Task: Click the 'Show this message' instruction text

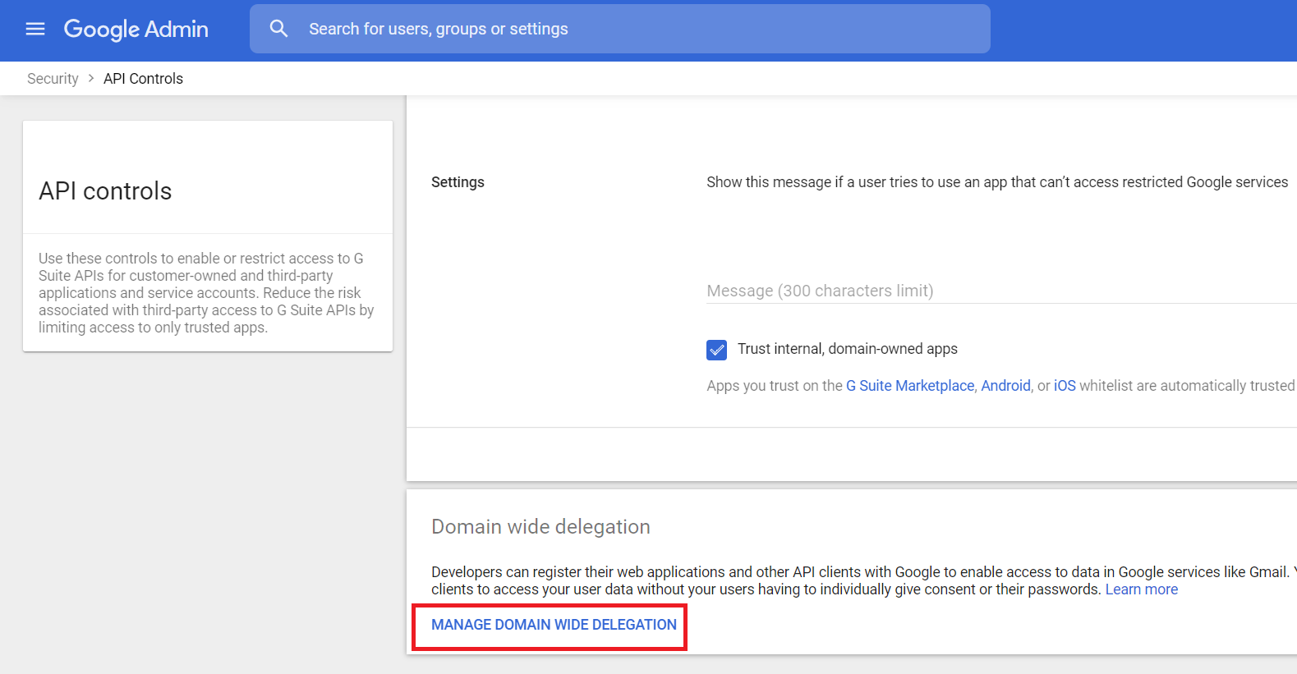Action: point(996,182)
